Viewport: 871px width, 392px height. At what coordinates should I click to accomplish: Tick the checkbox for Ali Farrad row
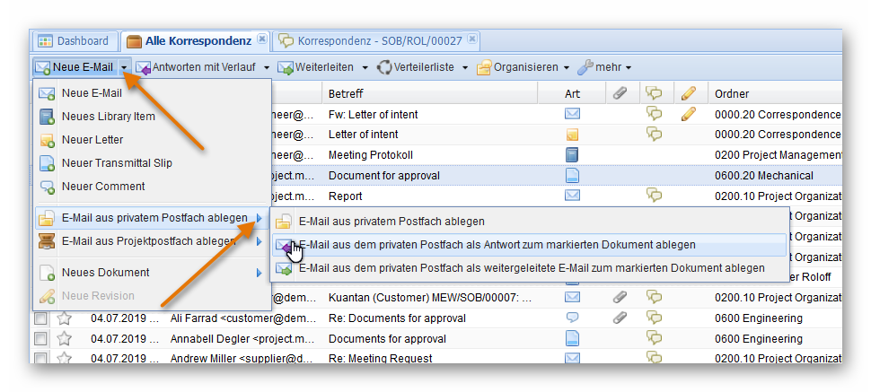click(x=40, y=318)
